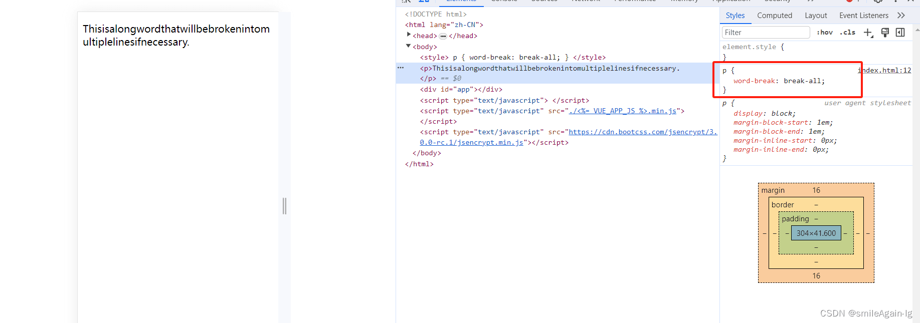Select the div id="app" node

click(x=461, y=90)
